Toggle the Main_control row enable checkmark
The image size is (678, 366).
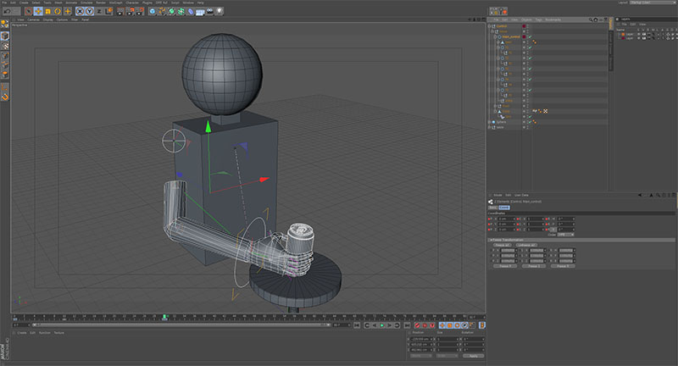[529, 36]
